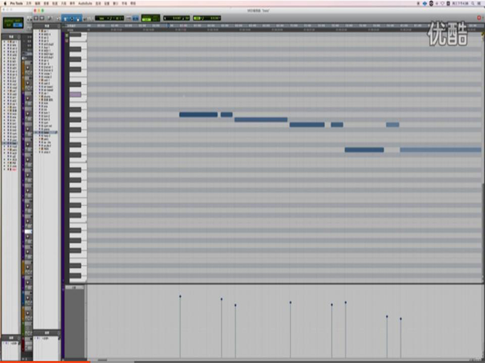The height and width of the screenshot is (363, 485).
Task: Open the Apple menu
Action: pos(4,3)
